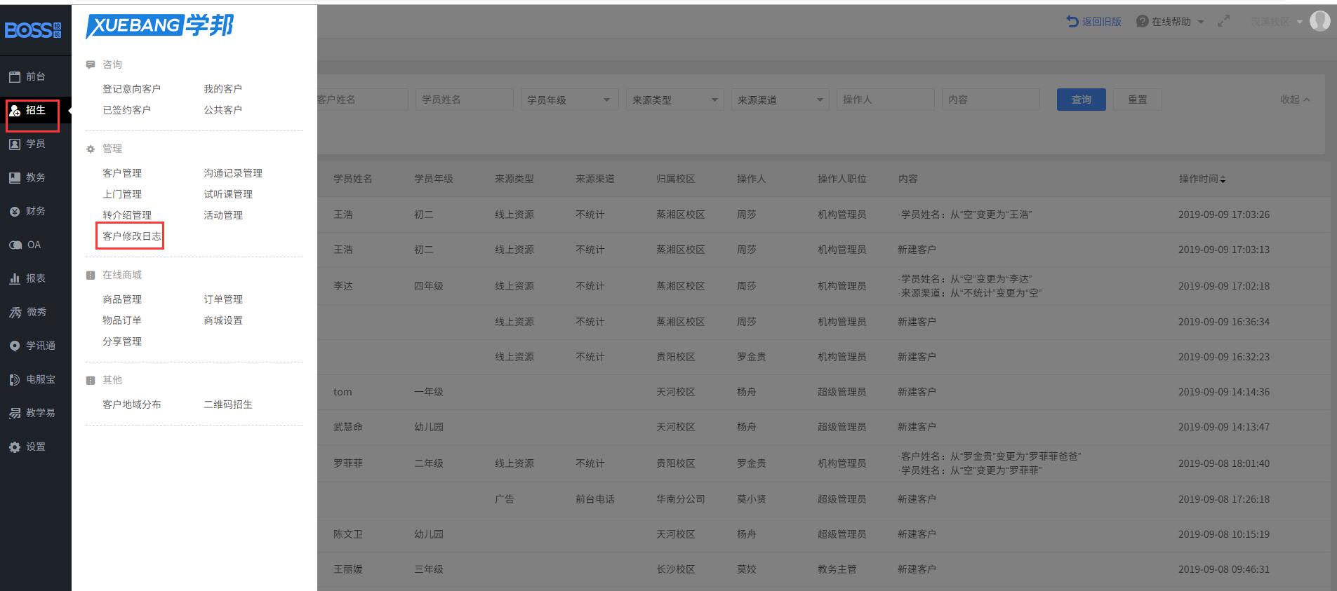Click the blue 查询 button
Screen dimensions: 1337x591
(x=1081, y=100)
